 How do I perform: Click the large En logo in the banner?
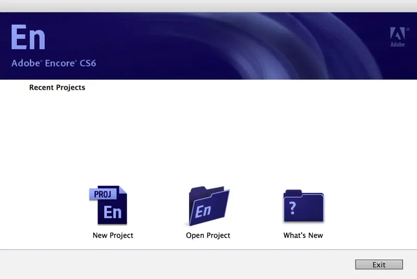(28, 37)
